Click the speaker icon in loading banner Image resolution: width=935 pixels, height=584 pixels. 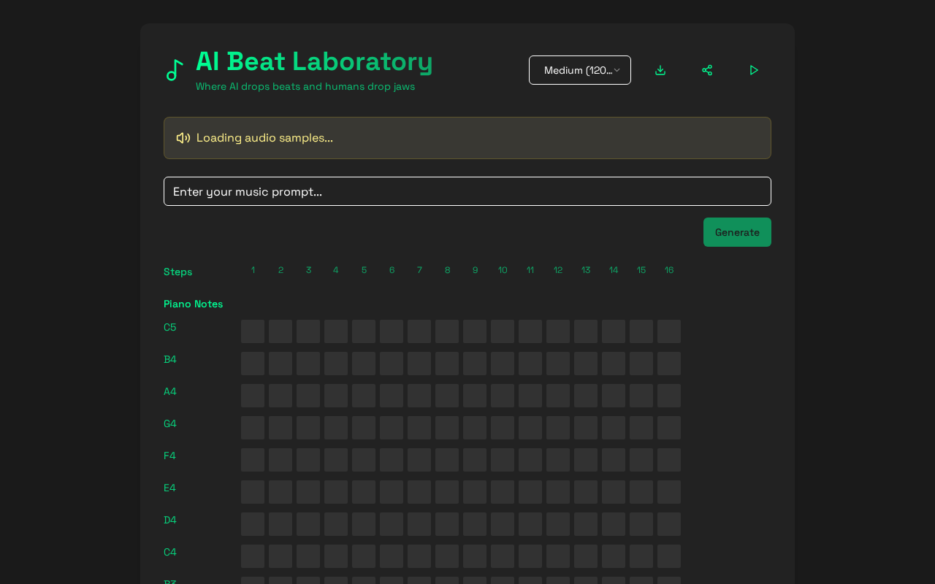pos(183,138)
